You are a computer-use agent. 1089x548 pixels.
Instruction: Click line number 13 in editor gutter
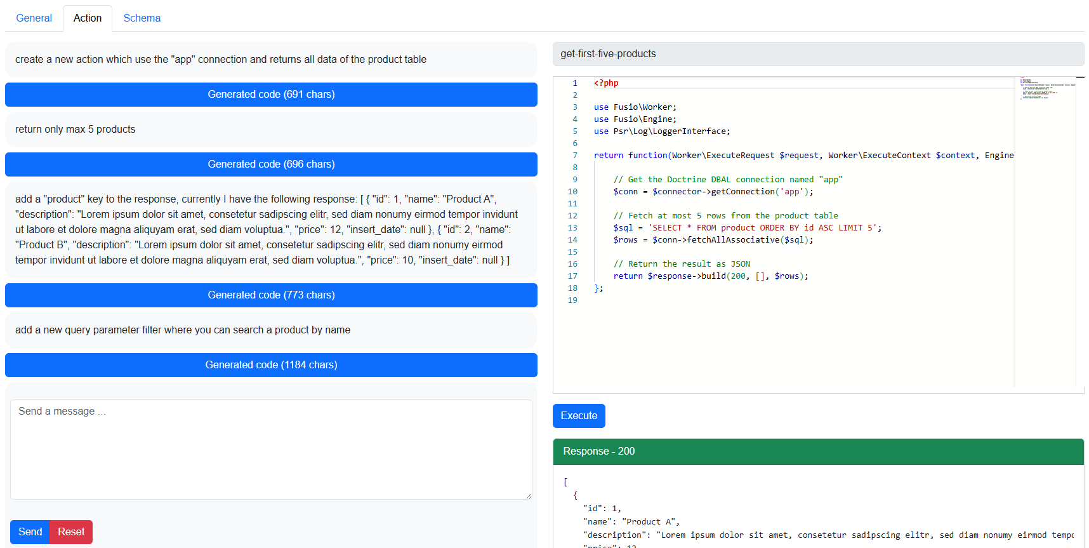point(572,228)
